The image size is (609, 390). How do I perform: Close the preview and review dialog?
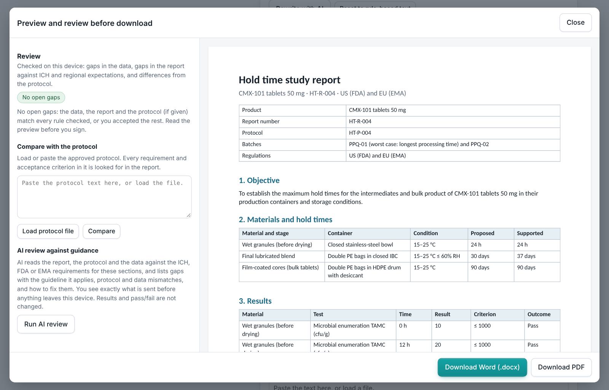pos(575,22)
